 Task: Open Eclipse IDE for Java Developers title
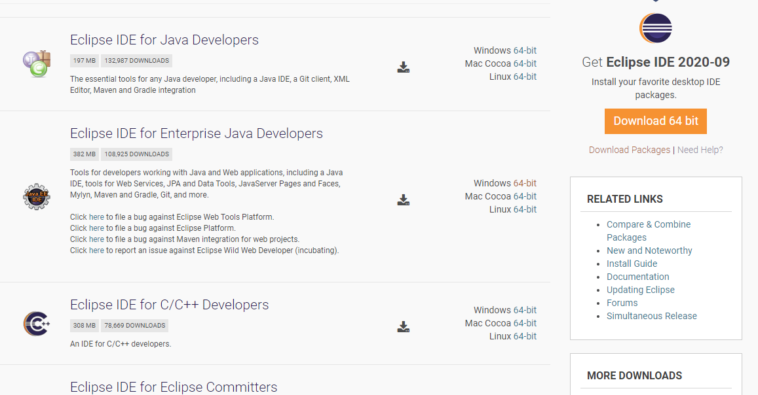[x=164, y=39]
